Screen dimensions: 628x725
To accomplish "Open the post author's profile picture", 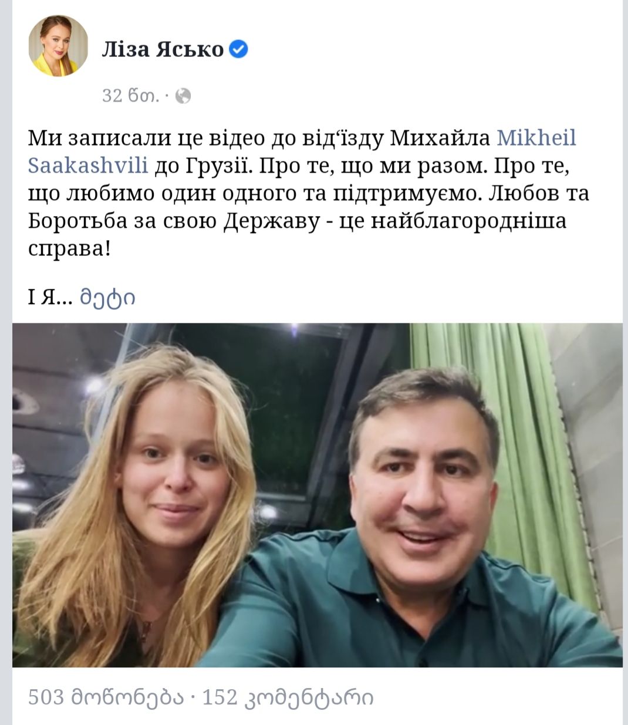I will pos(58,46).
